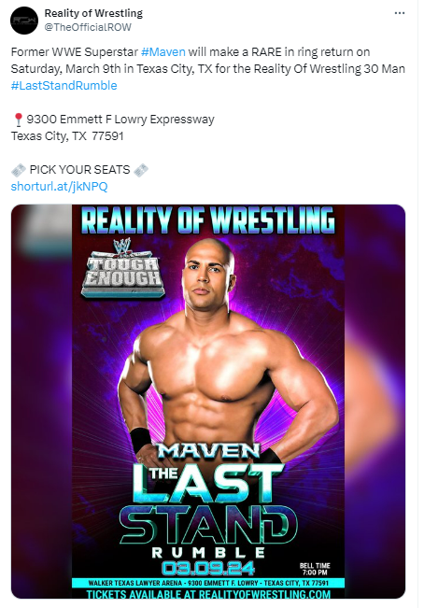This screenshot has width=424, height=608.
Task: Open the Reality of Wrestling profile avatar
Action: click(x=24, y=21)
